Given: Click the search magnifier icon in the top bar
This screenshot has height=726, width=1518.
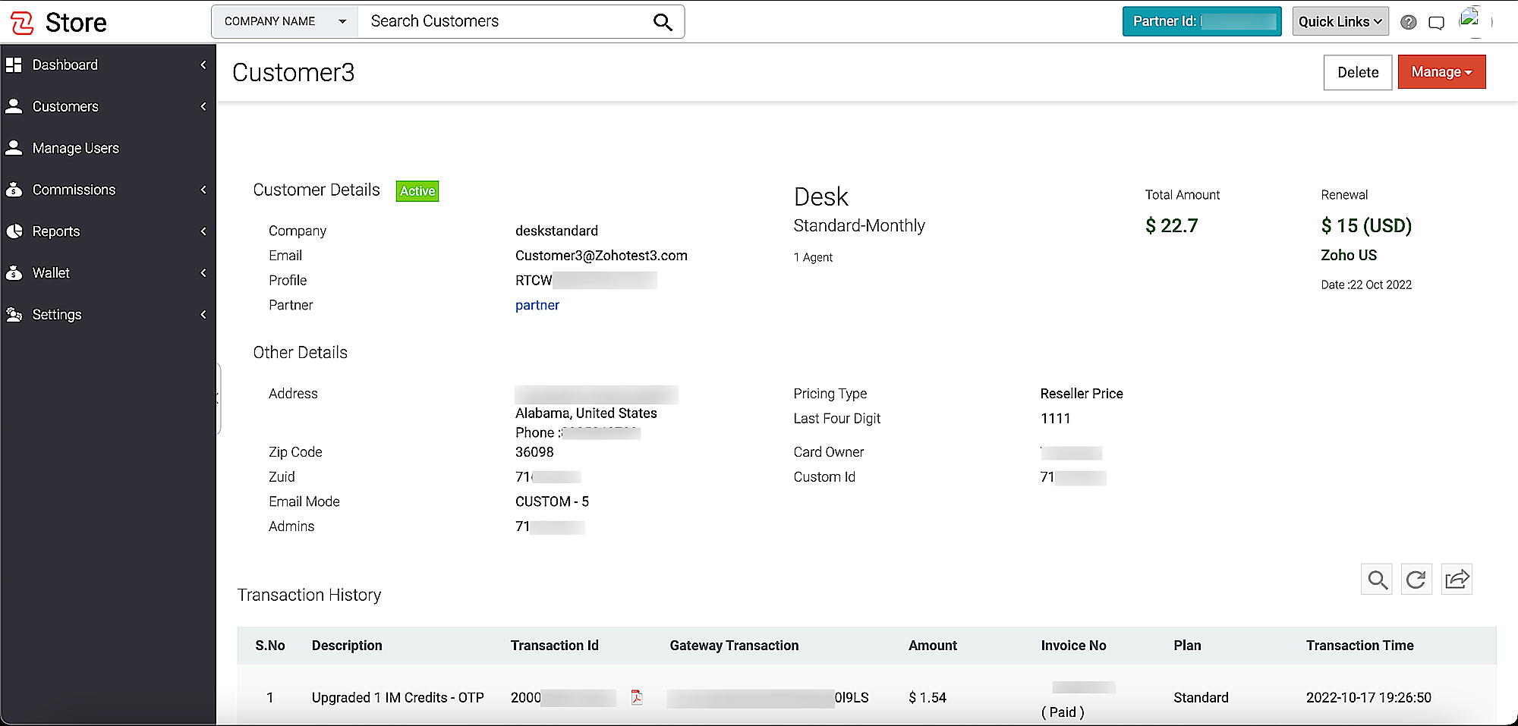Looking at the screenshot, I should coord(663,22).
